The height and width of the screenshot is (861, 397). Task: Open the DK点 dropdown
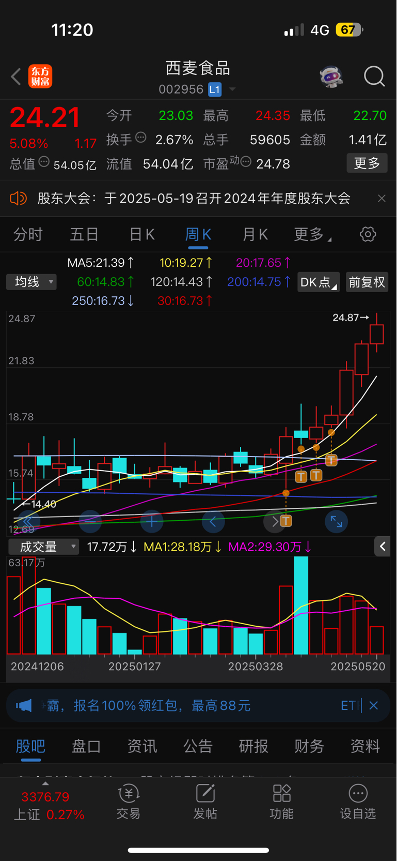pyautogui.click(x=318, y=282)
